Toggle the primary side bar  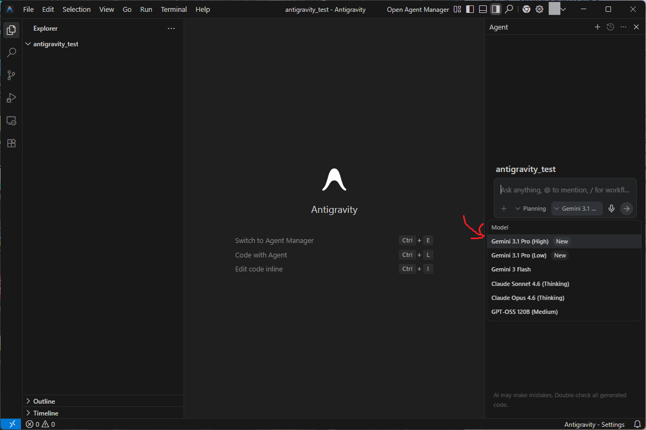470,9
